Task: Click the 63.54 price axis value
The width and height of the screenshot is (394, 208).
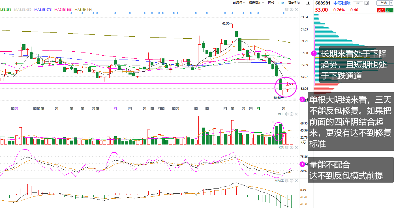Action: click(304, 17)
